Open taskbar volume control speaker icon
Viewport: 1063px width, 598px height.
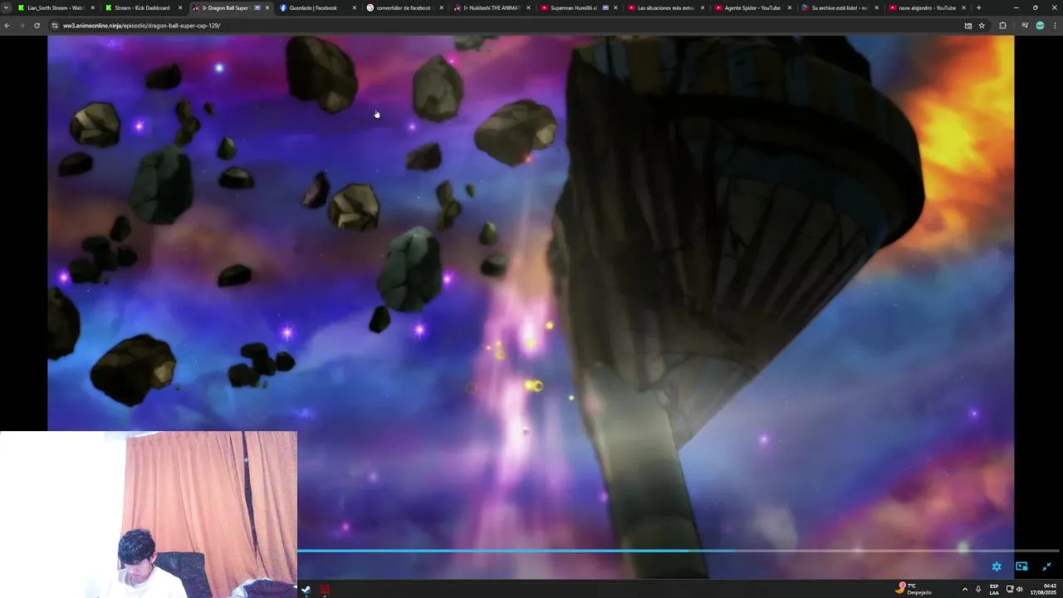tap(1019, 589)
